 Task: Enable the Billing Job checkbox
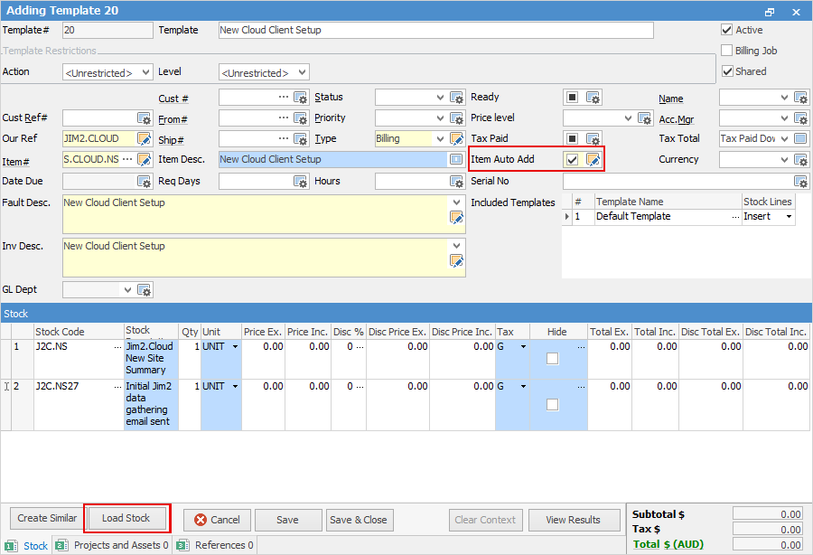point(727,51)
